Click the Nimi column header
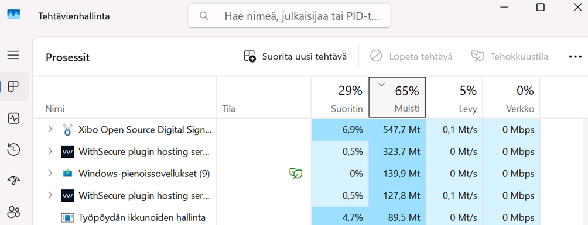This screenshot has width=588, height=225. 54,109
